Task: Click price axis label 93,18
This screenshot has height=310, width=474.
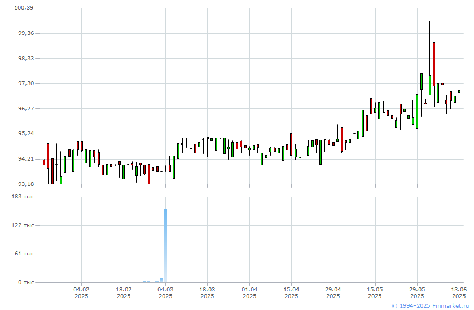Action: pos(26,184)
